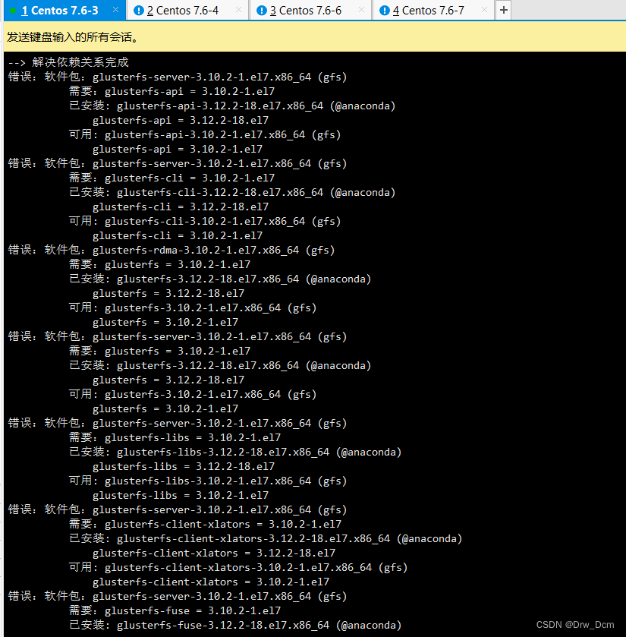Click the blue alert icon on Centos 7.6-7 tab

384,11
